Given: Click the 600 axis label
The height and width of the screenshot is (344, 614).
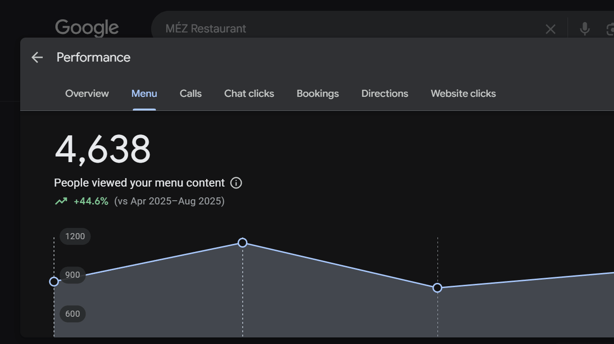Looking at the screenshot, I should tap(73, 313).
